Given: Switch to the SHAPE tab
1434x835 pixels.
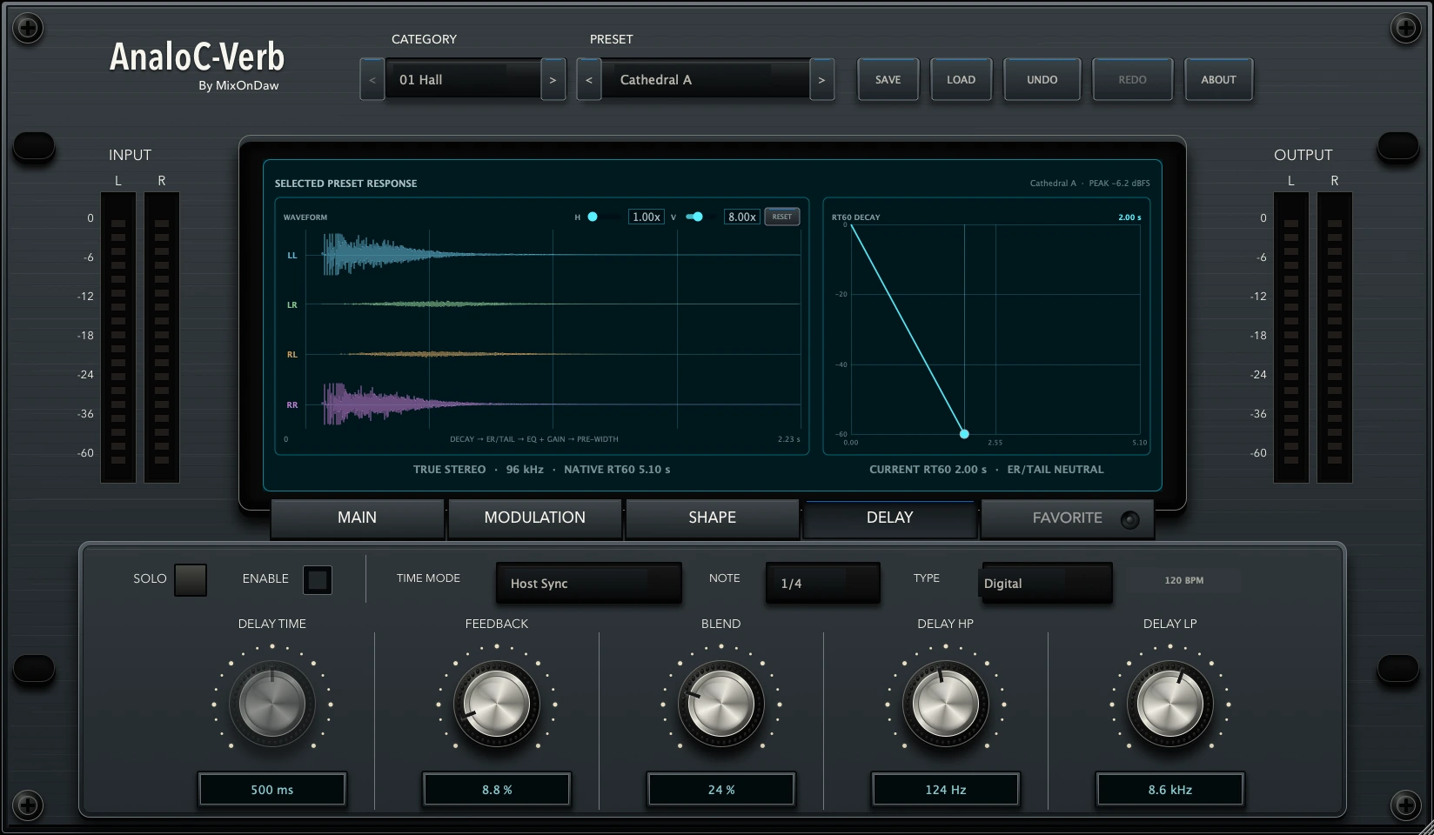Looking at the screenshot, I should coord(713,518).
